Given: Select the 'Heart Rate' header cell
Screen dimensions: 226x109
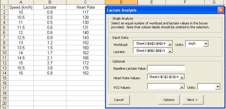Looking at the screenshot, I should [x=86, y=7].
